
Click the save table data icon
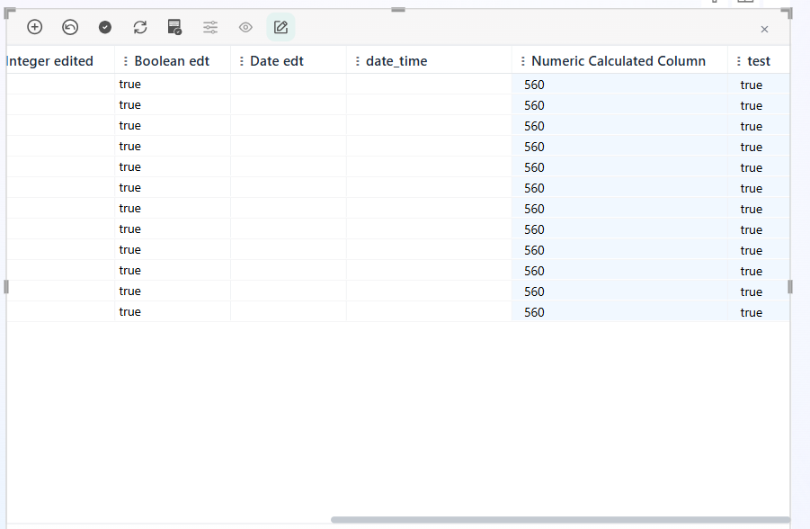(x=174, y=27)
